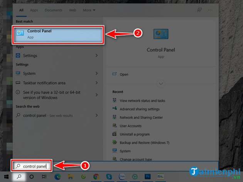Click the Advanced sharing settings icon

pos(115,108)
